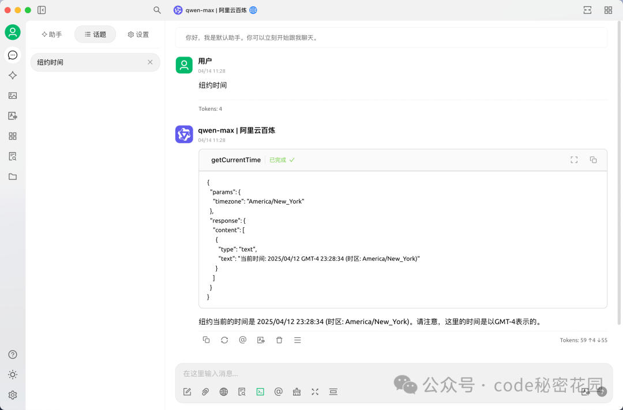This screenshot has width=623, height=410.
Task: Translate the assistant reply
Action: pos(261,340)
